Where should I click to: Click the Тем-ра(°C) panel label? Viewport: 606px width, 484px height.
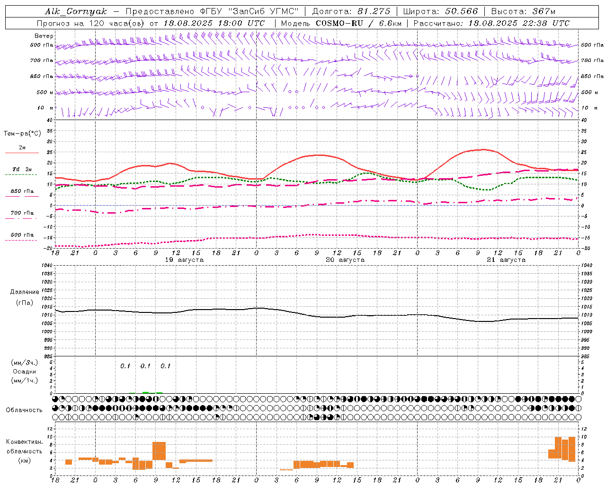(x=22, y=134)
